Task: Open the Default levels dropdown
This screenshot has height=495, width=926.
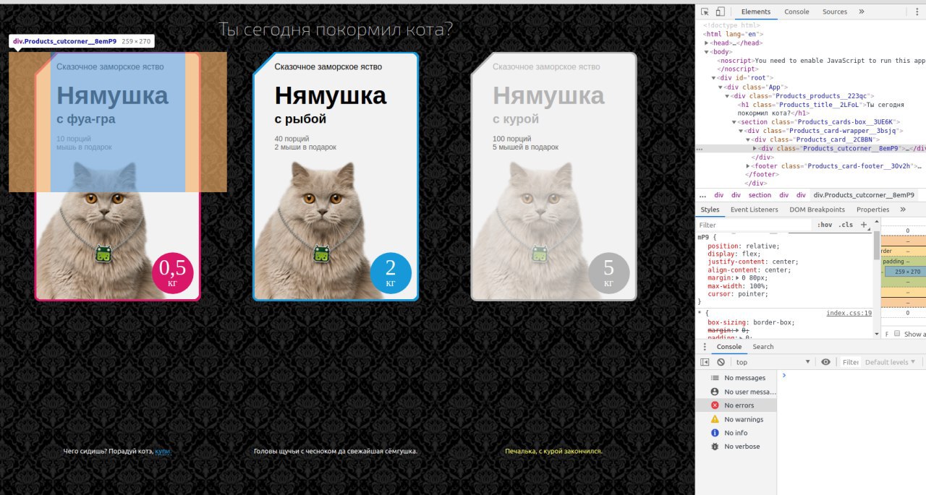Action: point(891,362)
